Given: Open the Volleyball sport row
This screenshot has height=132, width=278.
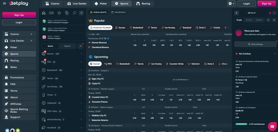Looking at the screenshot, I should (62, 103).
